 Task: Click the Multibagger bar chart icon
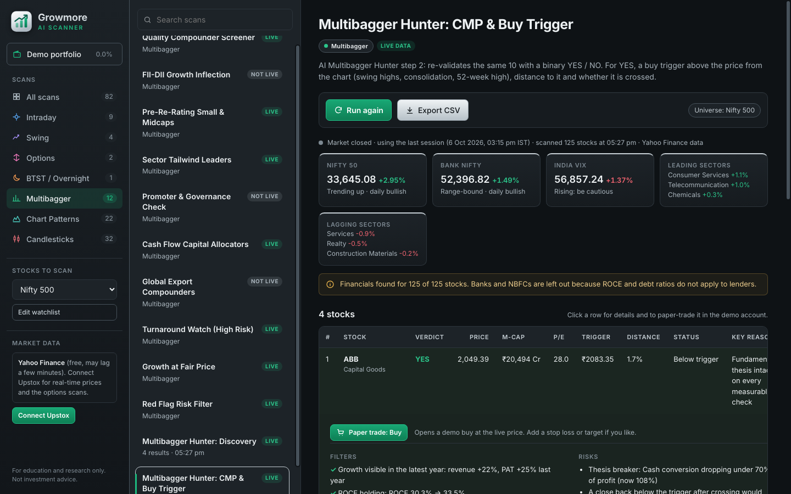coord(16,198)
